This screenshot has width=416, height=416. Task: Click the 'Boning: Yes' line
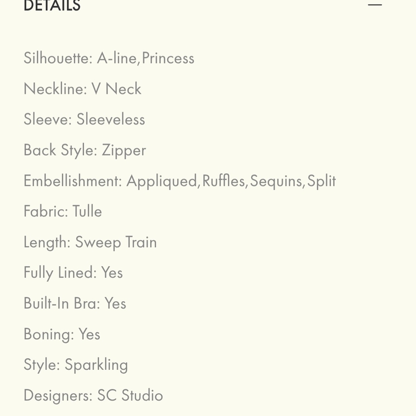point(62,334)
